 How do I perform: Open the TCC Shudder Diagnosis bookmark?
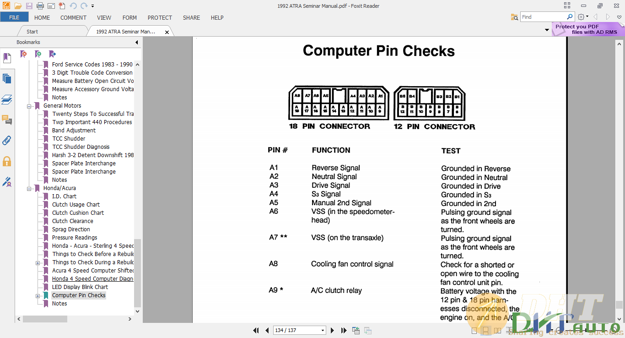81,147
